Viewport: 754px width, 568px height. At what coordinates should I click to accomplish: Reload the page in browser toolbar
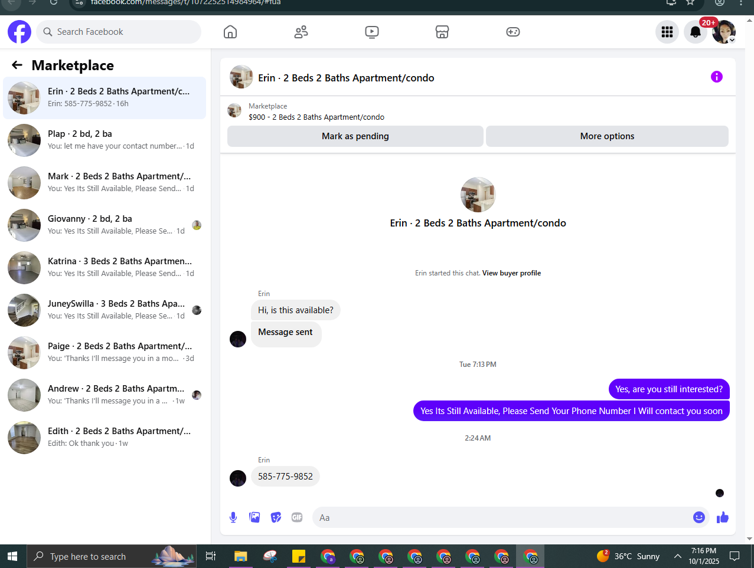(x=54, y=2)
